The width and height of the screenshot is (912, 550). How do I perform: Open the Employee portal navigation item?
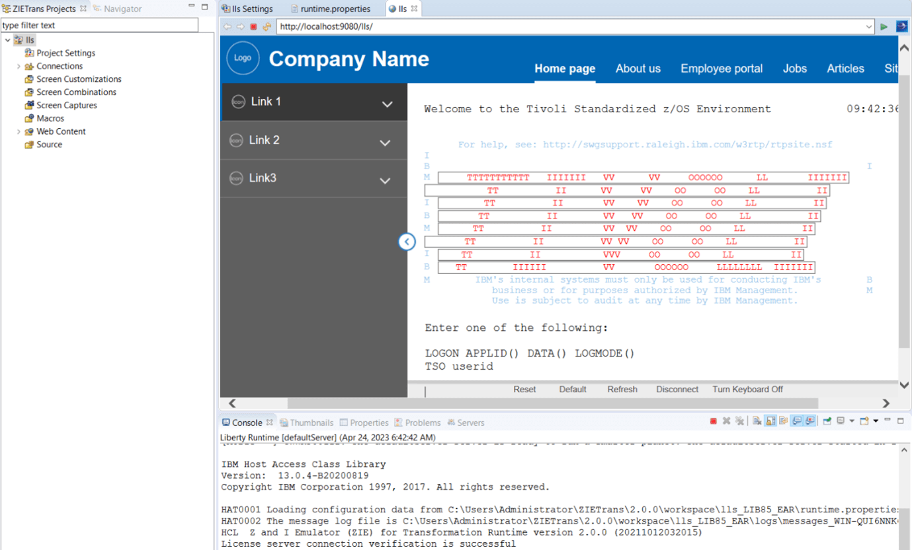(722, 69)
